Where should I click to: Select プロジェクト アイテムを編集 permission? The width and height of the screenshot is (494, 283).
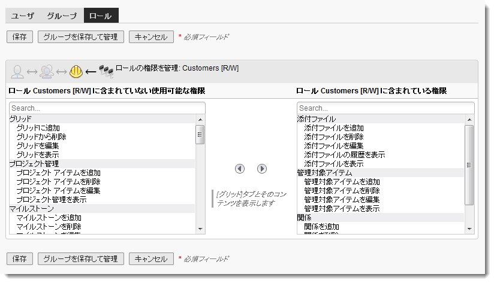(102, 191)
